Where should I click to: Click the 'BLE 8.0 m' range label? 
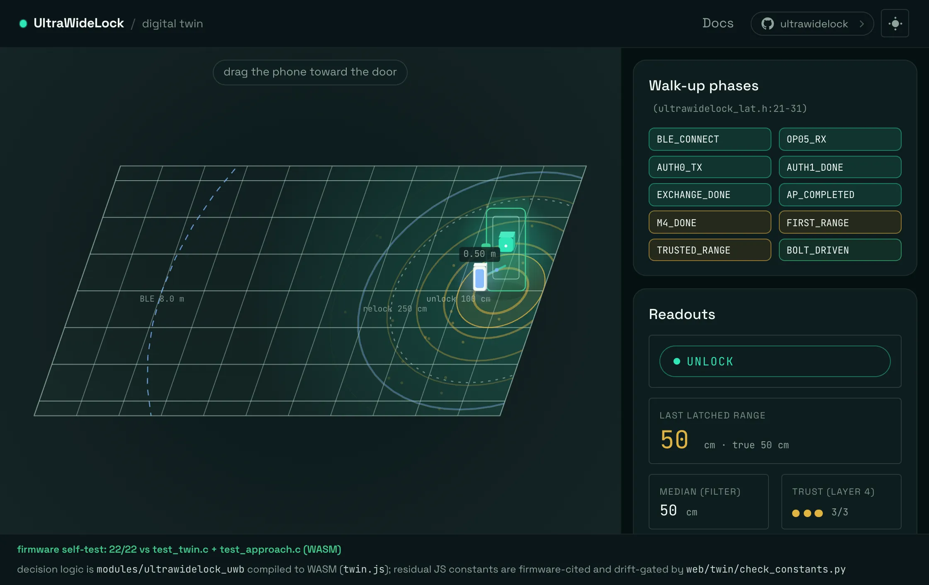click(x=162, y=299)
